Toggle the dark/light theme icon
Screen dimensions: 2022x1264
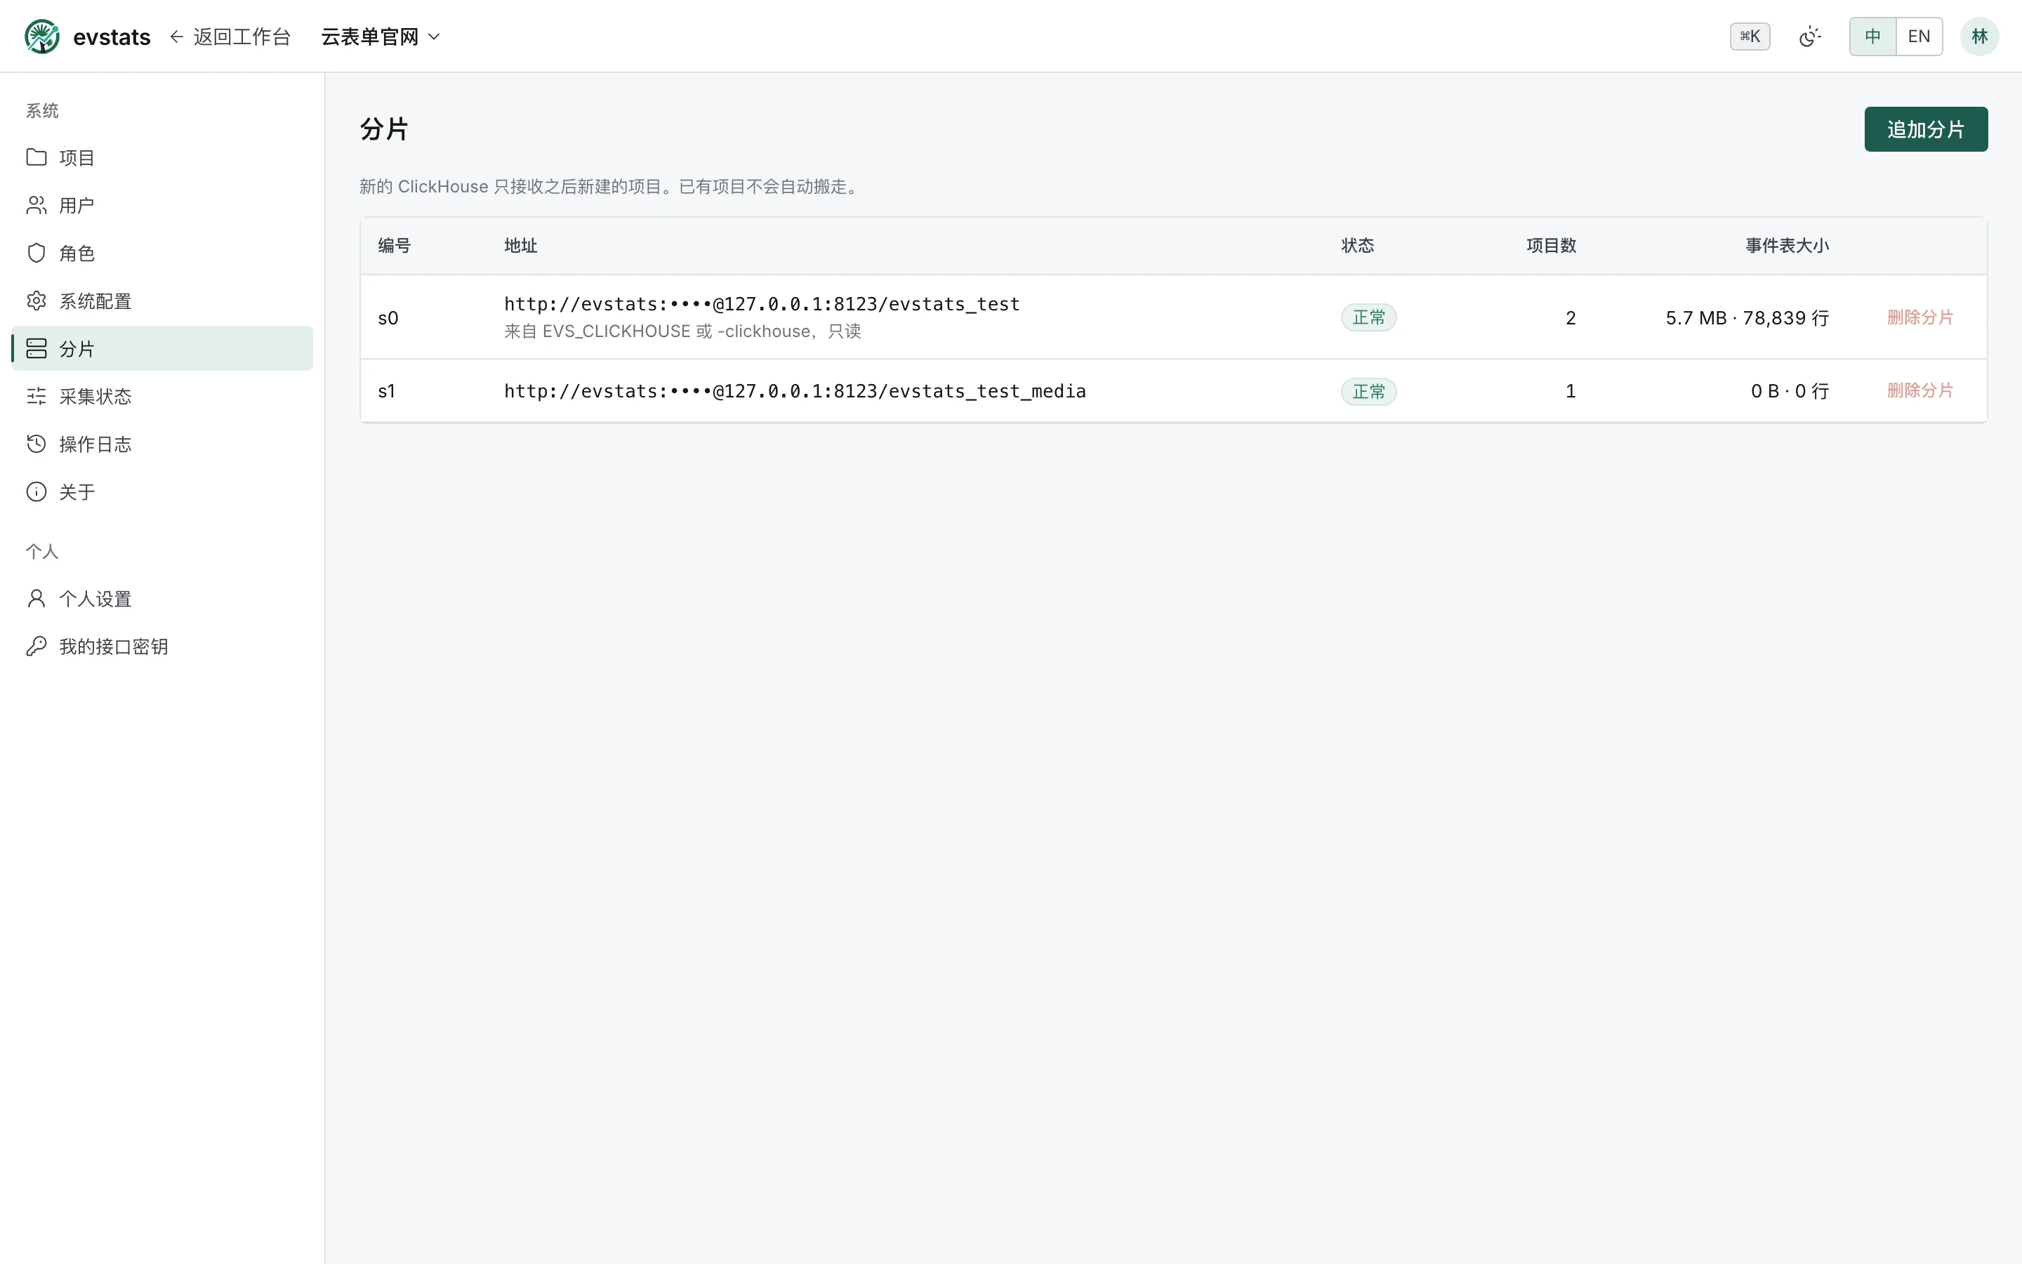point(1809,37)
